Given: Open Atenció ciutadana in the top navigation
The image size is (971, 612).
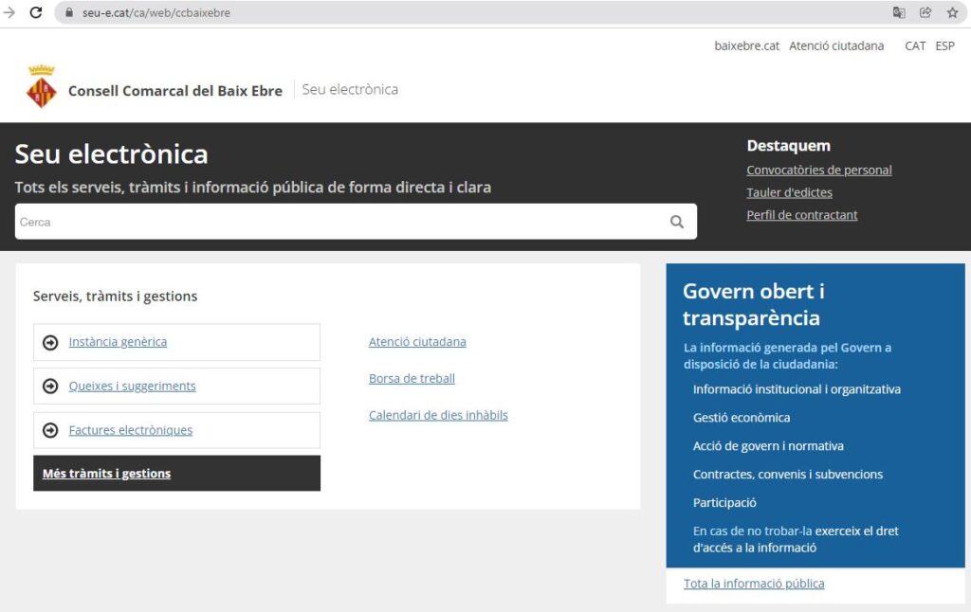Looking at the screenshot, I should click(x=836, y=45).
